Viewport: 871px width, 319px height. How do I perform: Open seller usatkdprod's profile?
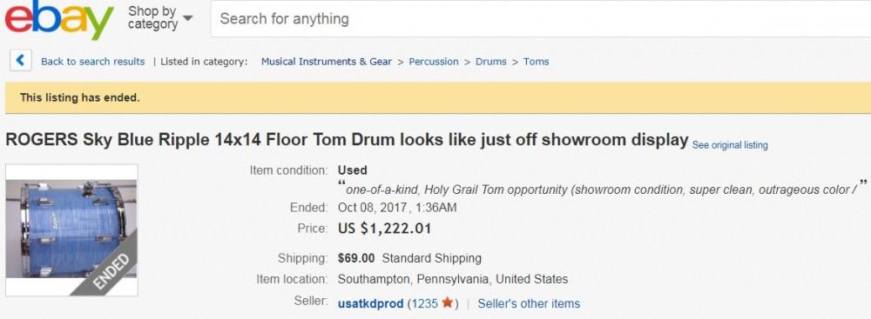(370, 304)
